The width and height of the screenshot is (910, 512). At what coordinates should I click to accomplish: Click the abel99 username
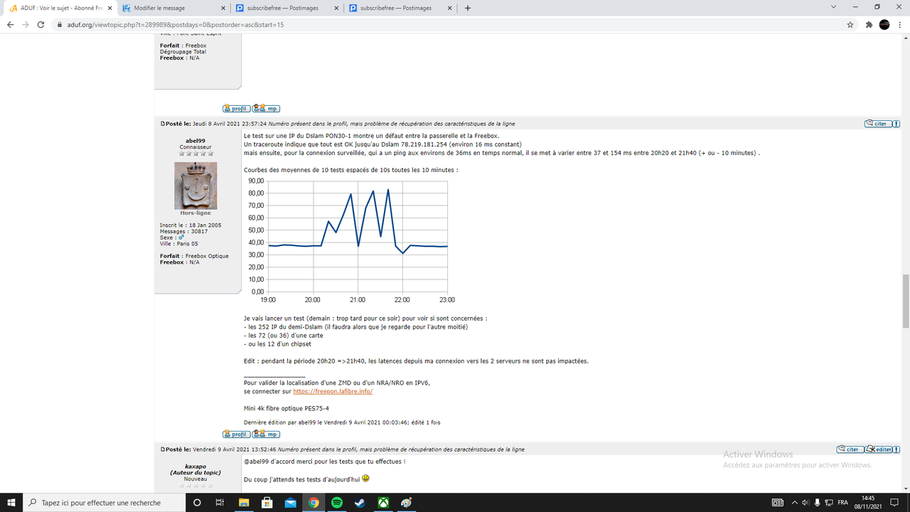pyautogui.click(x=196, y=141)
